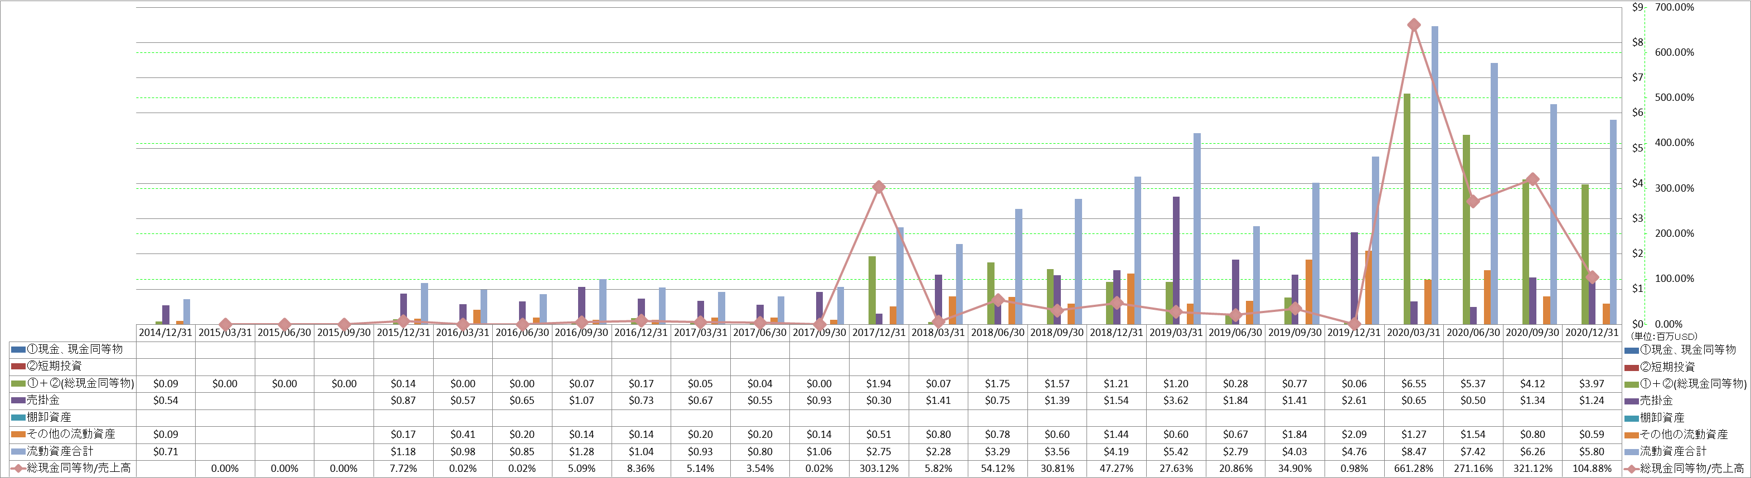Click the 2018/09/30 date column header

(x=1057, y=333)
